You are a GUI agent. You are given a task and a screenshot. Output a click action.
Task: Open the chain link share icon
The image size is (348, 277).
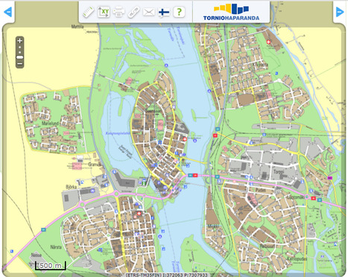[133, 12]
